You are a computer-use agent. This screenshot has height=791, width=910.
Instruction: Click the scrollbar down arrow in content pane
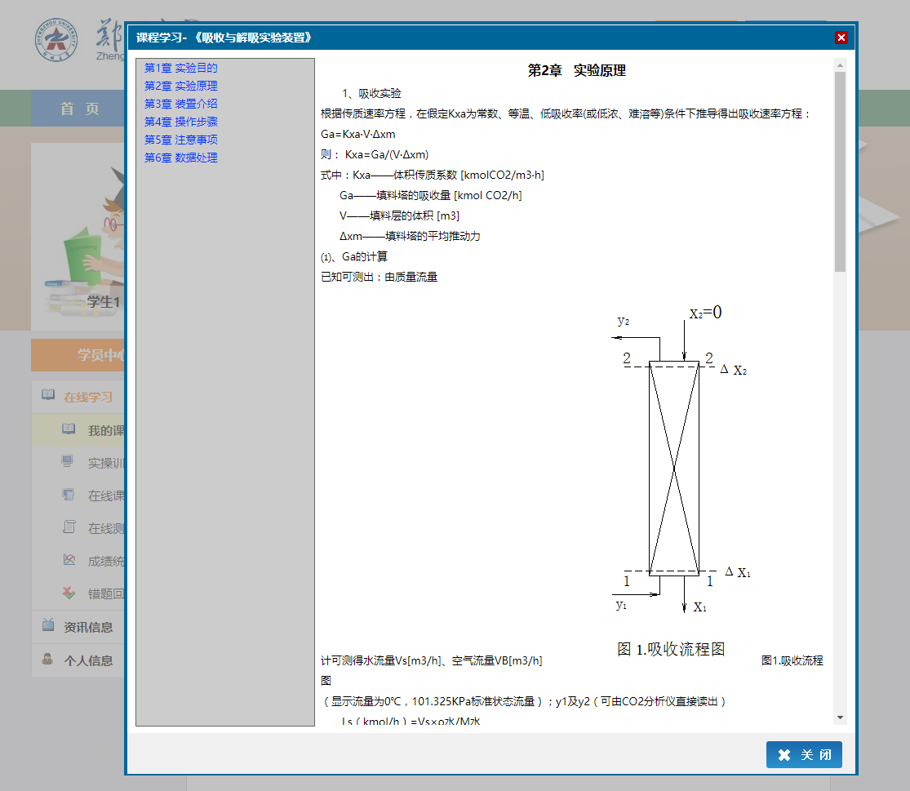tap(840, 718)
